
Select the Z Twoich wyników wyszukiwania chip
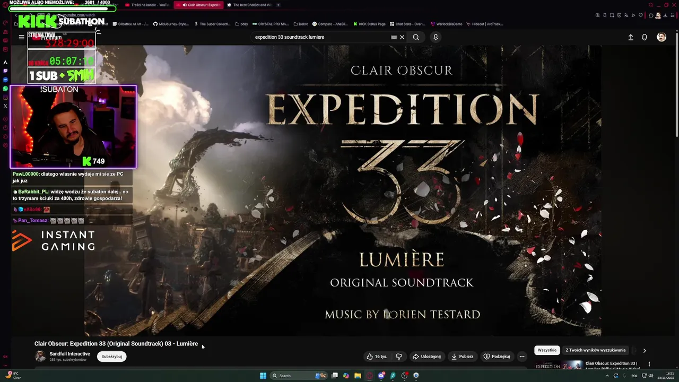click(x=596, y=350)
